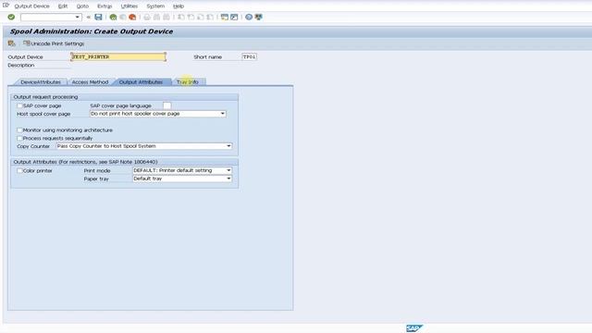Click the 'Print mode' label
This screenshot has width=592, height=333.
tap(97, 170)
